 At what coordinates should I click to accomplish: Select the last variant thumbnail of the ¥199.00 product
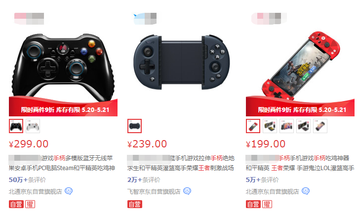tap(320, 126)
